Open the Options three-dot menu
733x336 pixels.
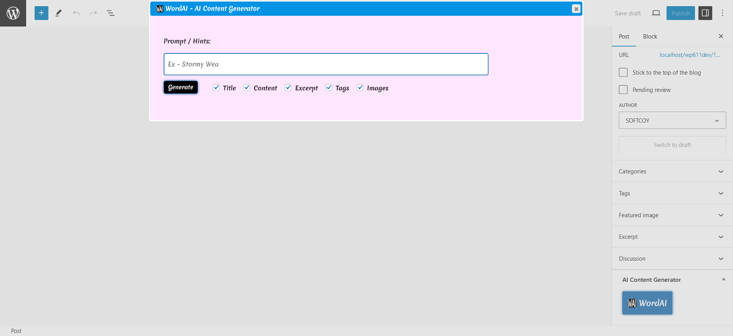[723, 13]
